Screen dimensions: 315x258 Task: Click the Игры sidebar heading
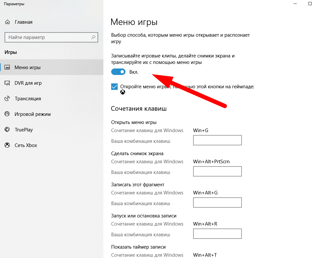(11, 52)
